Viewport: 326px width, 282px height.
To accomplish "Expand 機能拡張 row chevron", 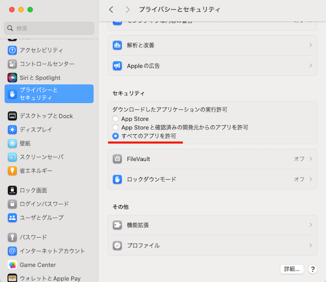I will tap(311, 225).
